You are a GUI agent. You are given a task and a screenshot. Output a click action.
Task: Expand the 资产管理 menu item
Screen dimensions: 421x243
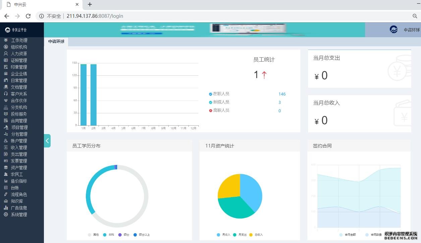[19, 168]
